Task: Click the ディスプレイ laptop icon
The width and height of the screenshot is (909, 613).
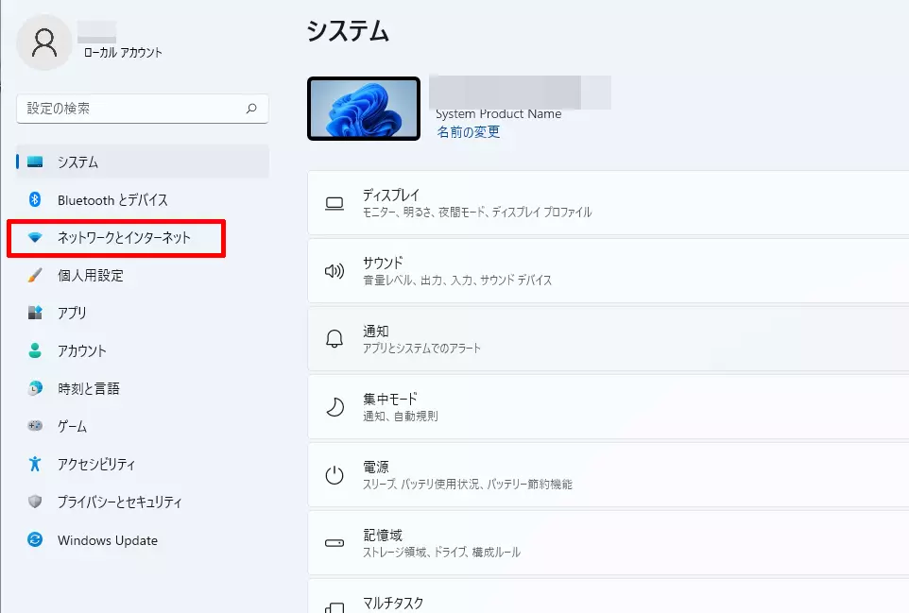Action: point(334,203)
